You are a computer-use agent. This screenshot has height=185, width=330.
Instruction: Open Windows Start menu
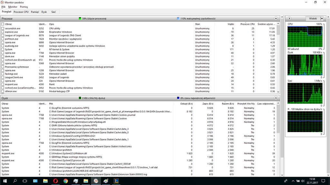click(x=5, y=181)
